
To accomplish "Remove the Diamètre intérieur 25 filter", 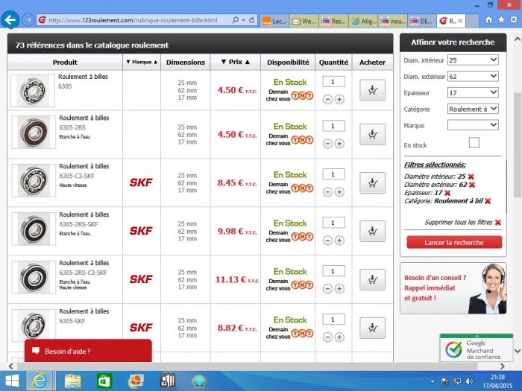I will pyautogui.click(x=471, y=176).
